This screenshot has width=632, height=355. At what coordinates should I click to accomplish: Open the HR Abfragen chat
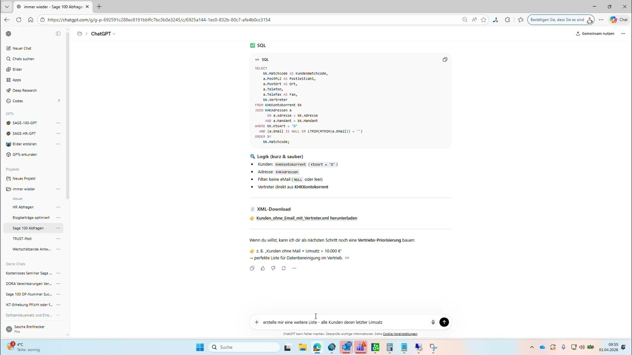[x=23, y=207]
